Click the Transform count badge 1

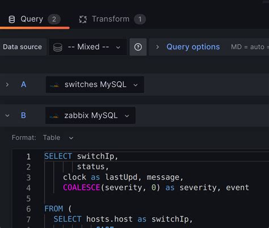point(140,19)
